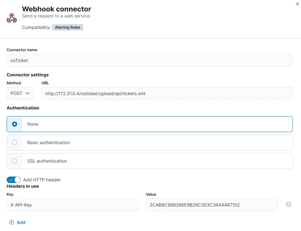Click the Key field containing X-API-Key
Image resolution: width=301 pixels, height=231 pixels.
pos(72,205)
